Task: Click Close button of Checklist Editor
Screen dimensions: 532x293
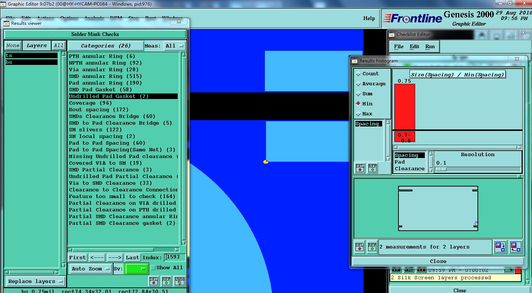Action: click(x=460, y=290)
